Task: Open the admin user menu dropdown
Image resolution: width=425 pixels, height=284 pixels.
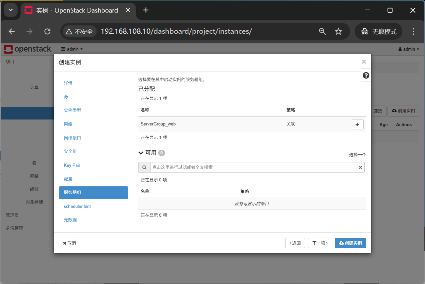Action: click(409, 49)
